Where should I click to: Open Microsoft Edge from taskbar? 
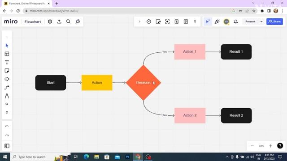point(86,157)
